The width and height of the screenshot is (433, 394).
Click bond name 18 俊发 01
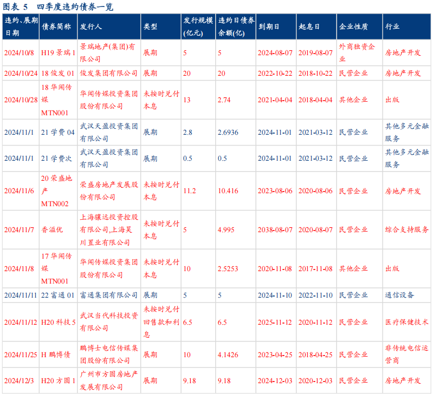pyautogui.click(x=57, y=74)
